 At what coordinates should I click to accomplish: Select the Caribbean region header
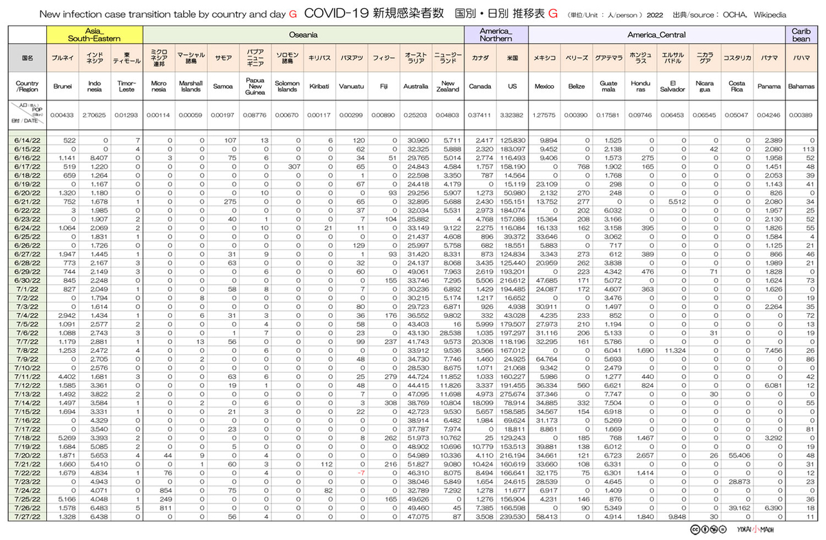pyautogui.click(x=801, y=35)
